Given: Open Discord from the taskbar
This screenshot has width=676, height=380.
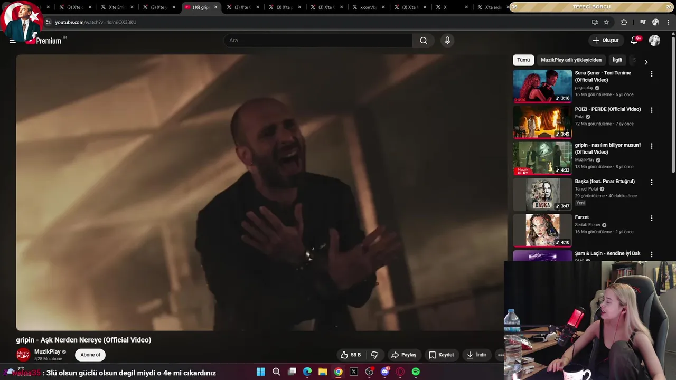Looking at the screenshot, I should point(385,372).
